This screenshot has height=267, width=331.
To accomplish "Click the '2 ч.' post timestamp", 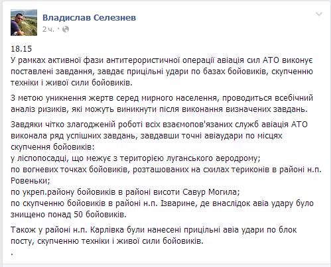I will point(48,29).
